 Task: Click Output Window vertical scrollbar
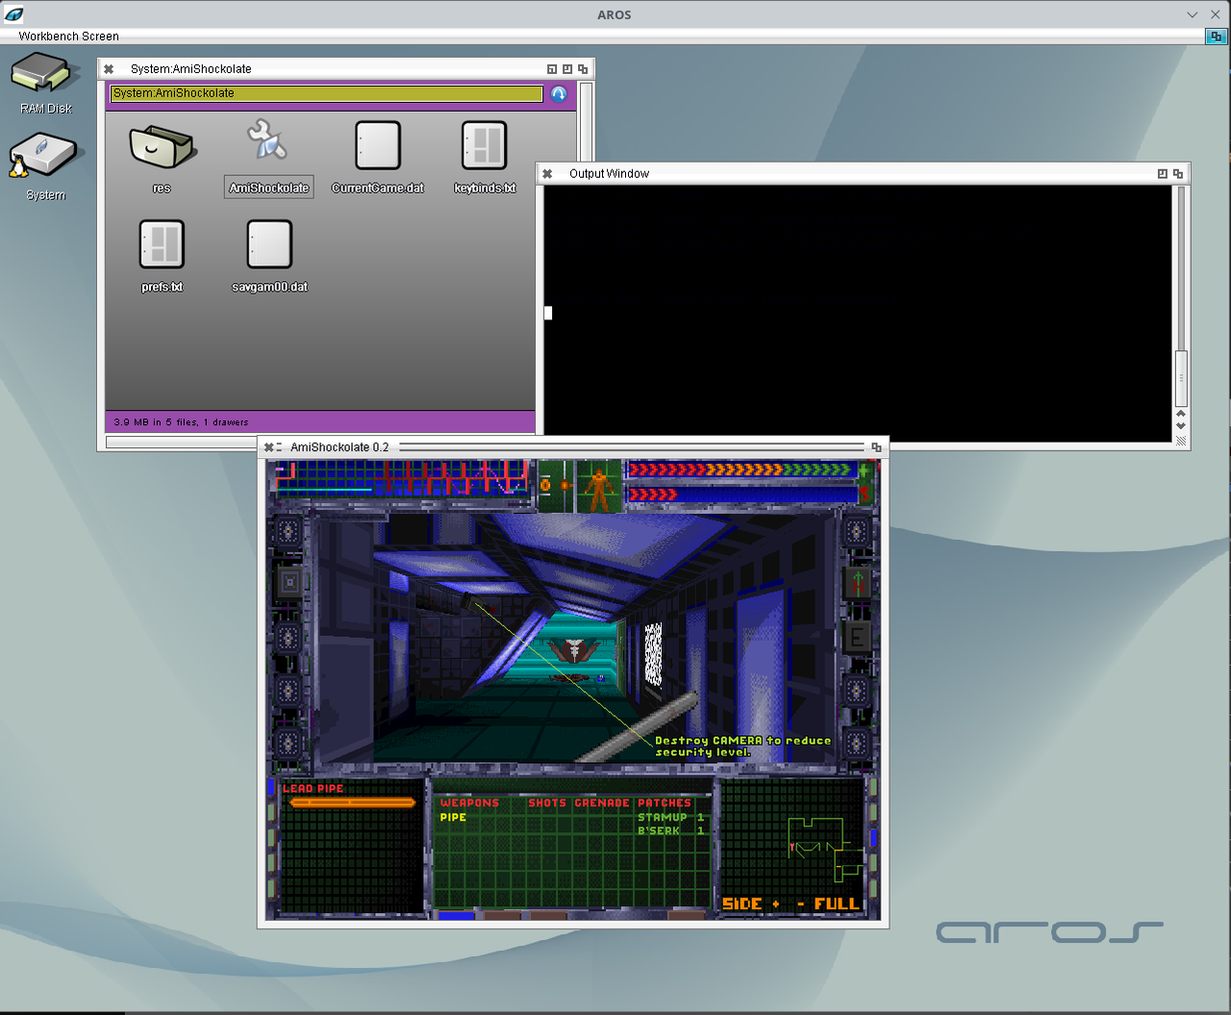pyautogui.click(x=1181, y=296)
